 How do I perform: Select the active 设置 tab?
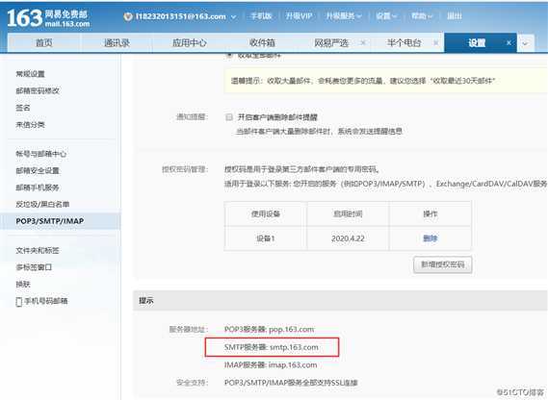point(477,43)
